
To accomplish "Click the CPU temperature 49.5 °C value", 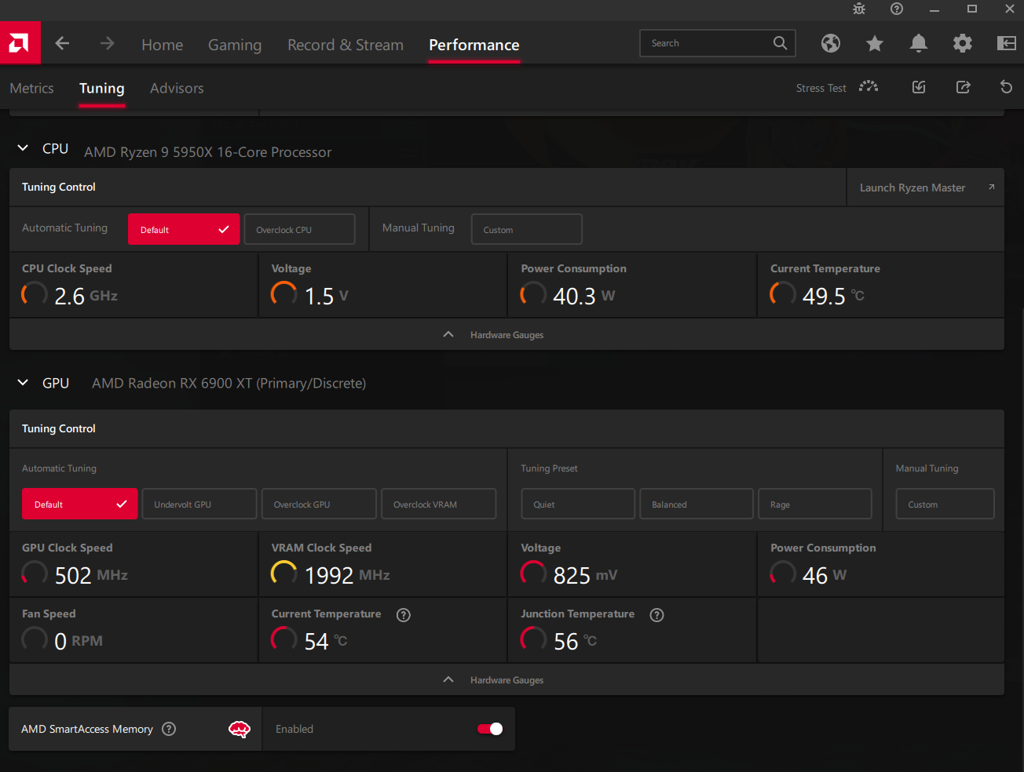I will click(x=833, y=296).
